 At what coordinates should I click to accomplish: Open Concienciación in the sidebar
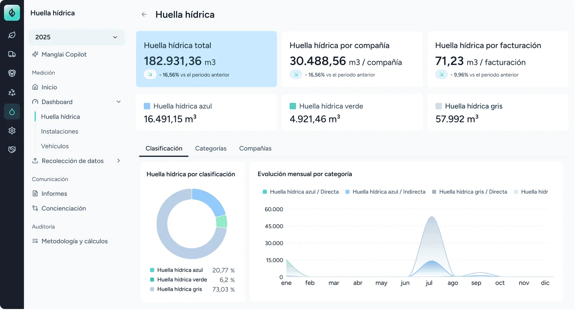coord(64,208)
